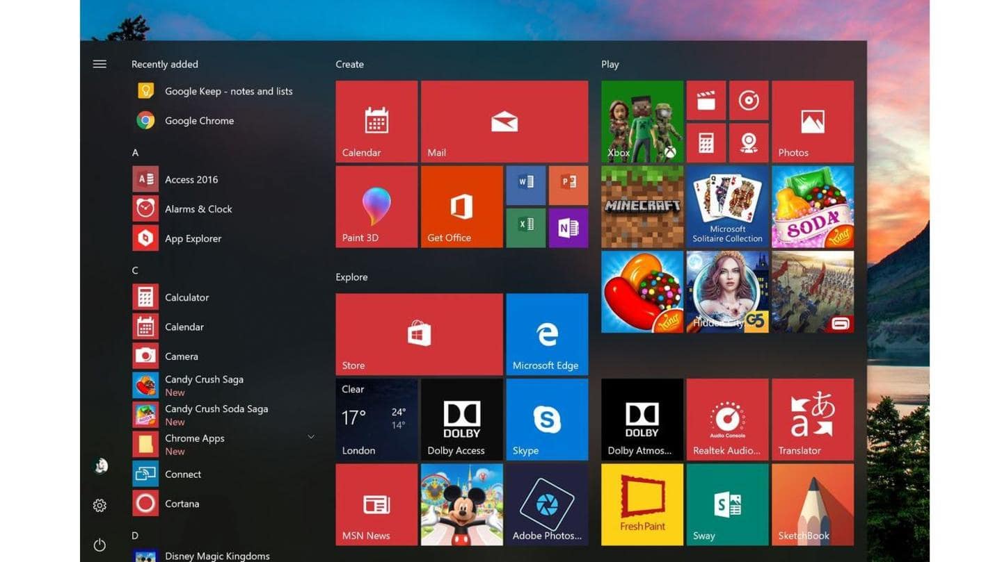Open the Xbox tile
This screenshot has height=562, width=1002.
click(642, 122)
